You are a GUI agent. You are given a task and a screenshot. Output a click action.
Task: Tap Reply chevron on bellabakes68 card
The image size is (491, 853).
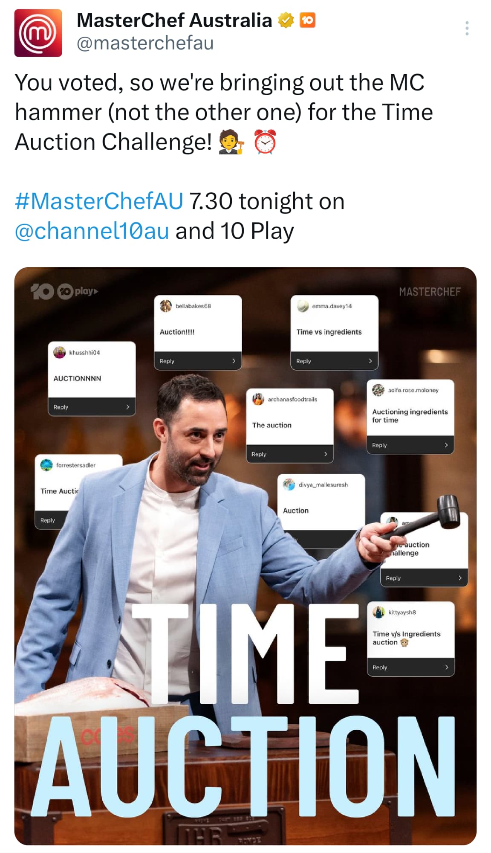234,361
